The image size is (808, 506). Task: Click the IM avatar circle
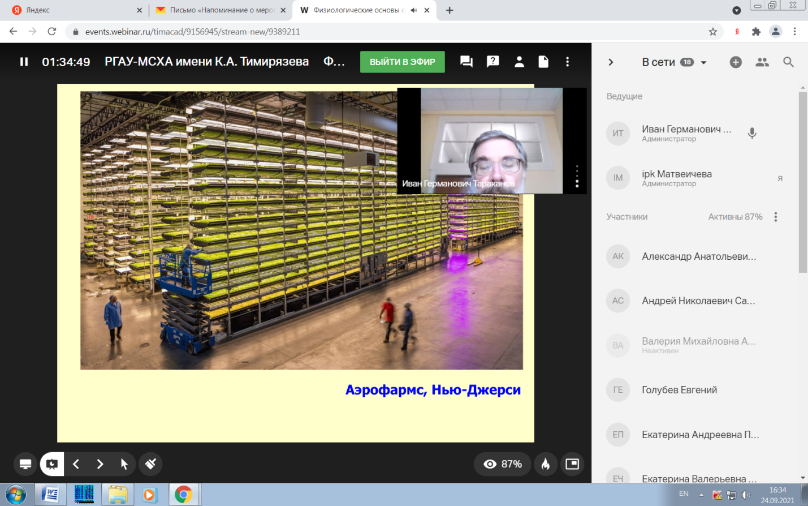click(618, 178)
